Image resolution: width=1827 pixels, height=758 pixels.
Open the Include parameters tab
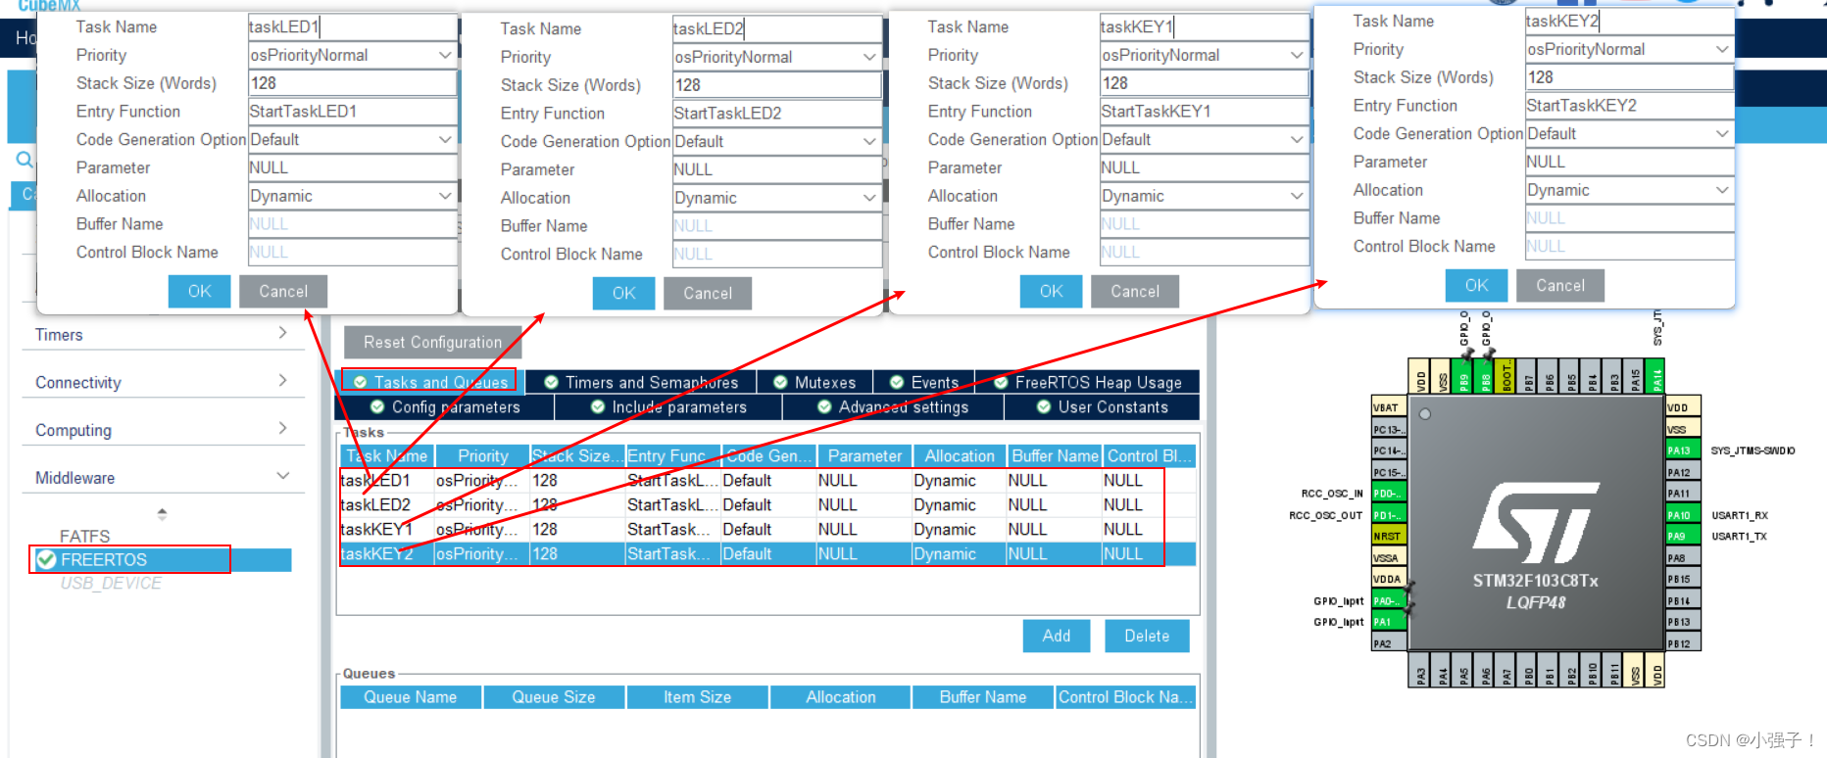coord(668,407)
